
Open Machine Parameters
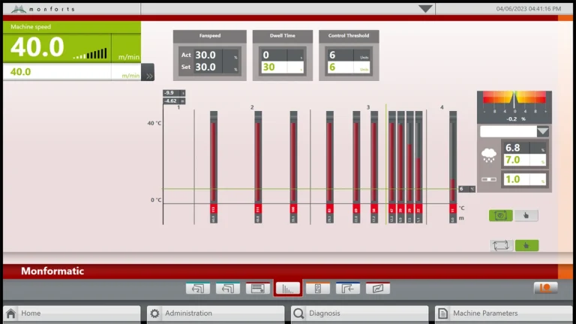(x=503, y=313)
